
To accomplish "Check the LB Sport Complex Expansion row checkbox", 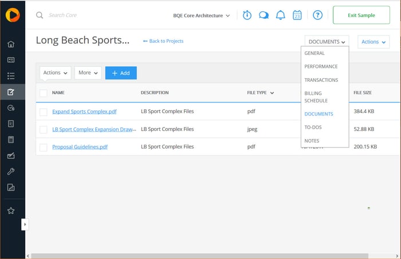I will [44, 130].
